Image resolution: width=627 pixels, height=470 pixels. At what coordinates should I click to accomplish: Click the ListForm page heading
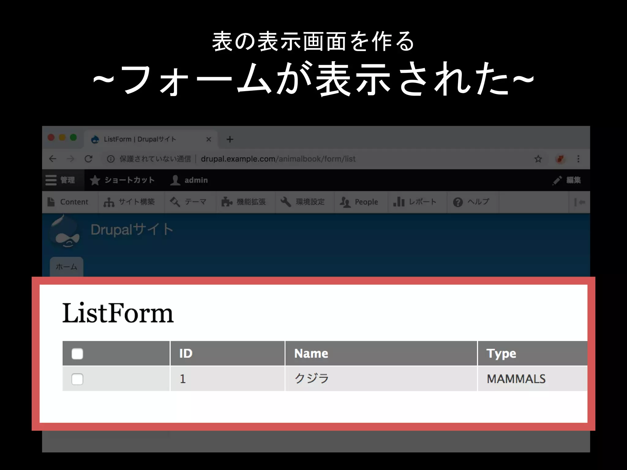pyautogui.click(x=118, y=313)
